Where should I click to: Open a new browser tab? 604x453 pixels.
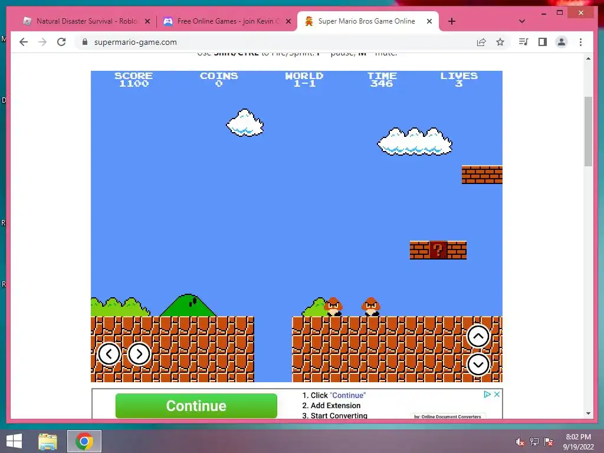coord(452,21)
